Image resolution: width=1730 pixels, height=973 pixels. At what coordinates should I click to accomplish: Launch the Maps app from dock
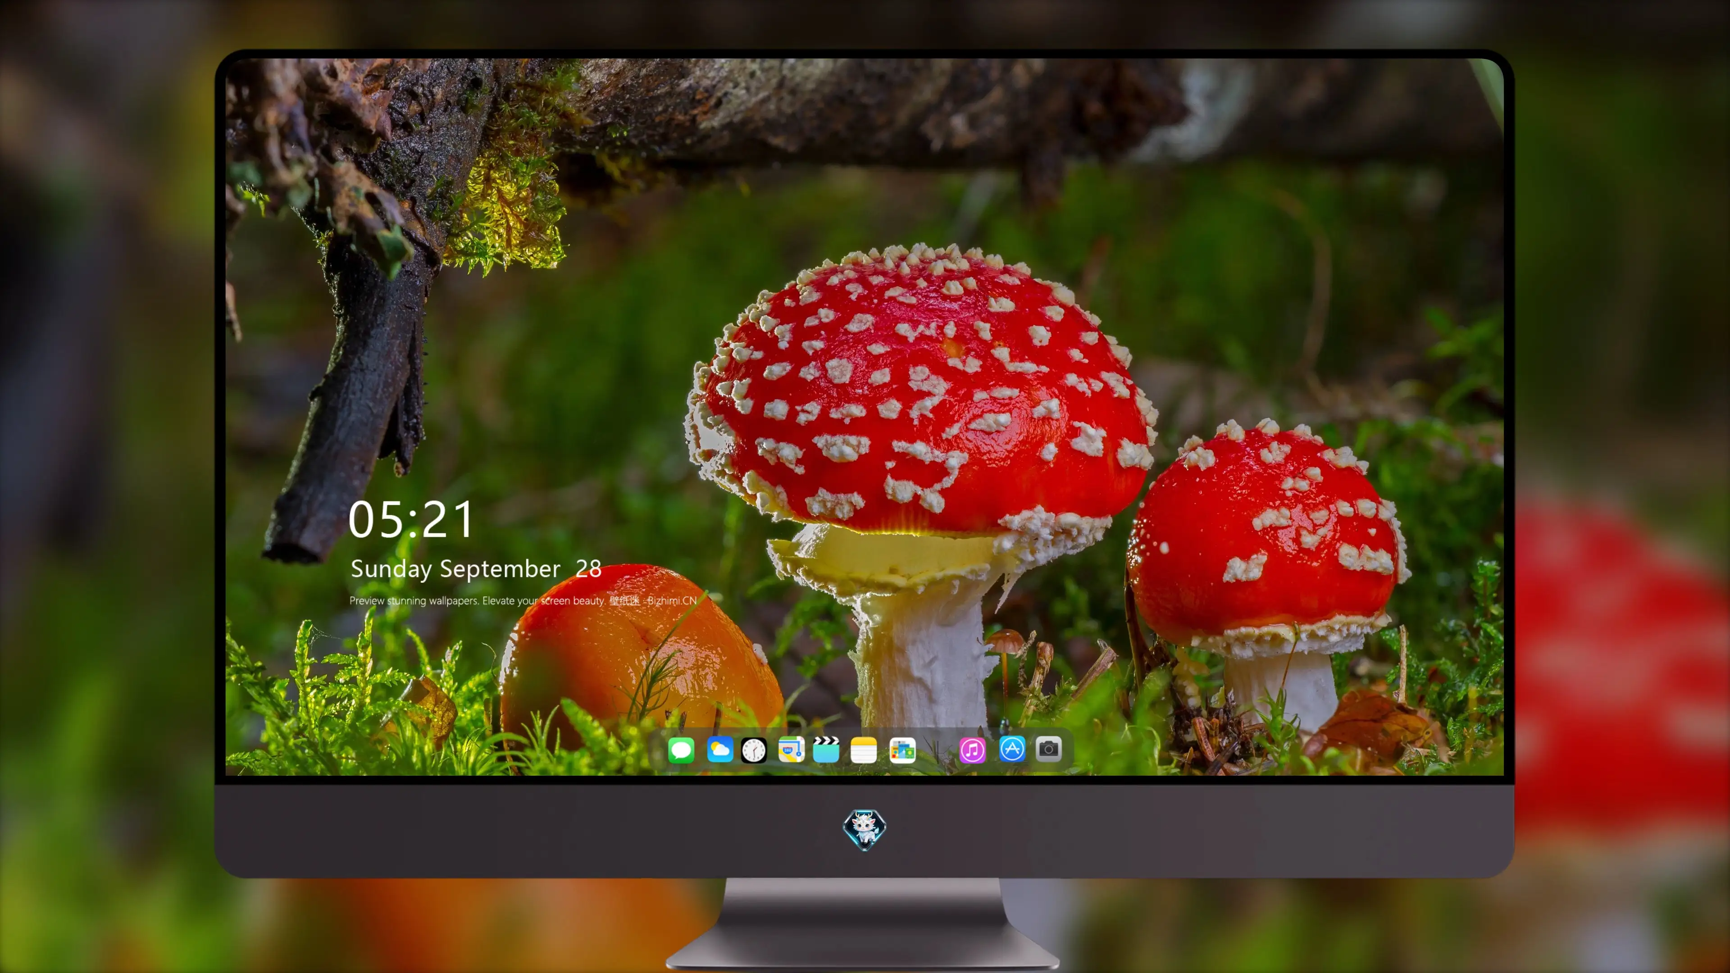click(x=791, y=750)
